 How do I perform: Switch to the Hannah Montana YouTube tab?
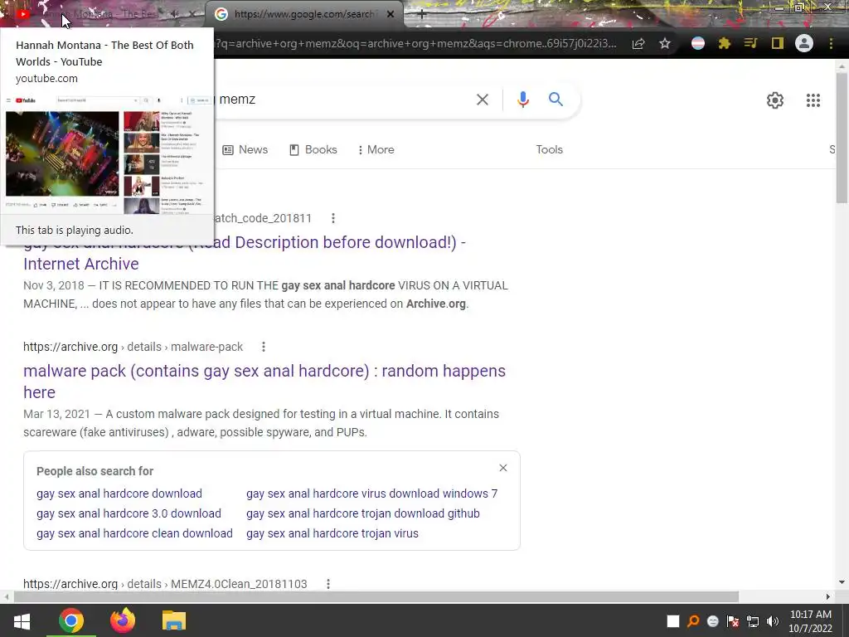point(103,15)
